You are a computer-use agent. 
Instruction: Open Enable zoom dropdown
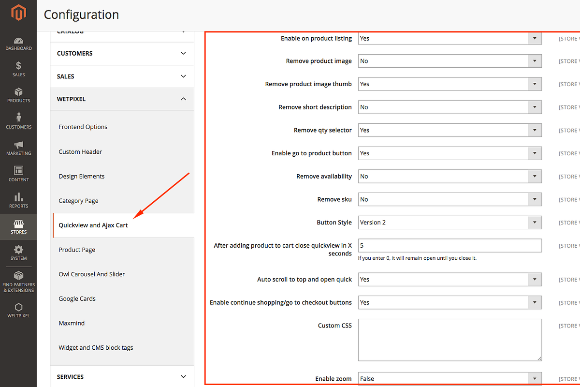coord(449,378)
